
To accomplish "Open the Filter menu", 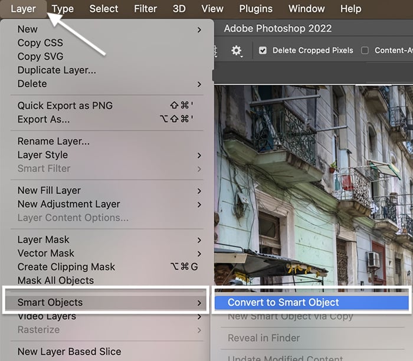I will 145,9.
